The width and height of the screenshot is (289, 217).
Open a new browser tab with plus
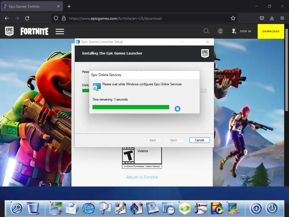tap(69, 6)
